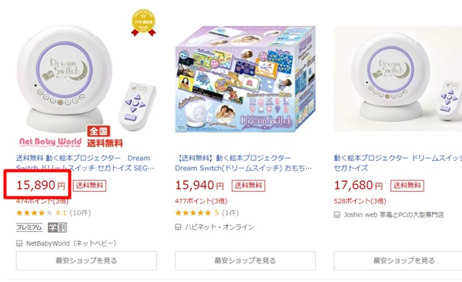The image size is (462, 282).
Task: Open third Dream Switch product image
Action: 398,79
